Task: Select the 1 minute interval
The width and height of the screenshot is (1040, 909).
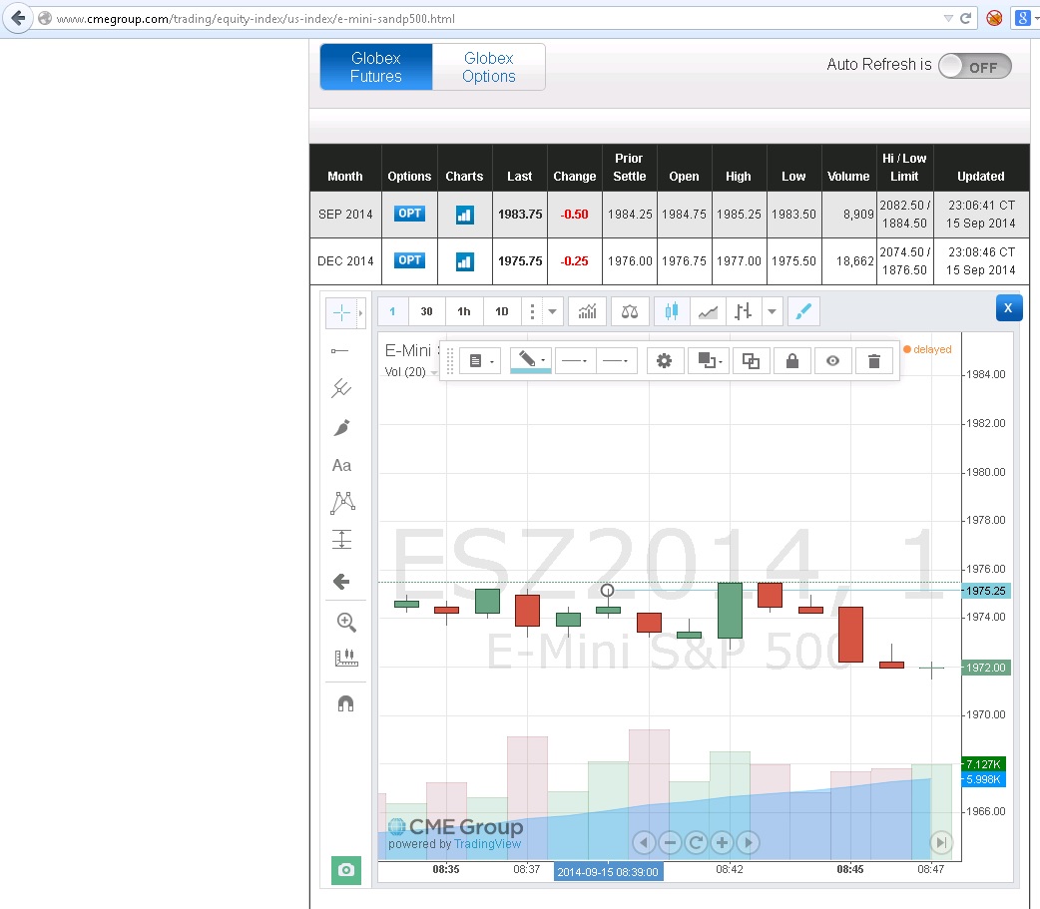Action: [392, 311]
